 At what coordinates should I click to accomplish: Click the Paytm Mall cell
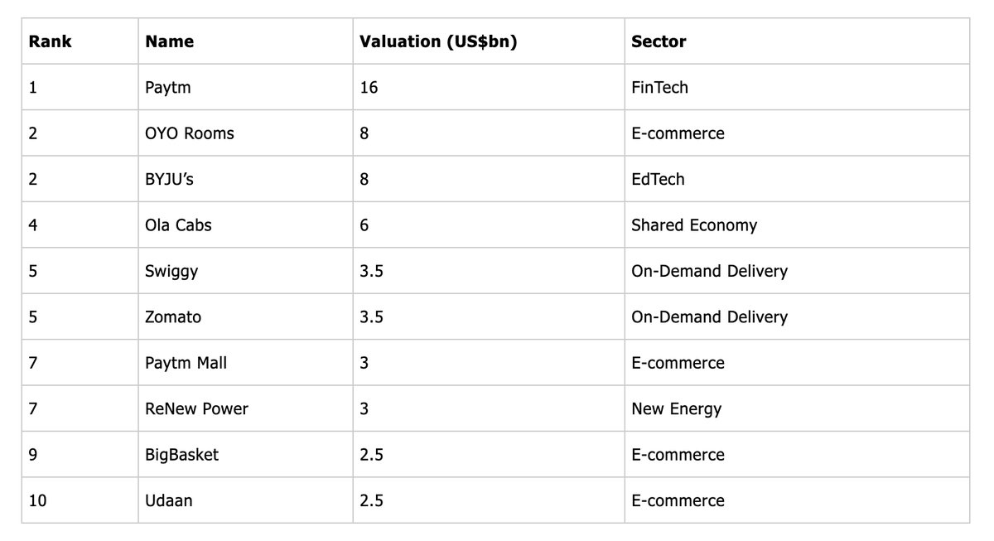click(x=186, y=363)
